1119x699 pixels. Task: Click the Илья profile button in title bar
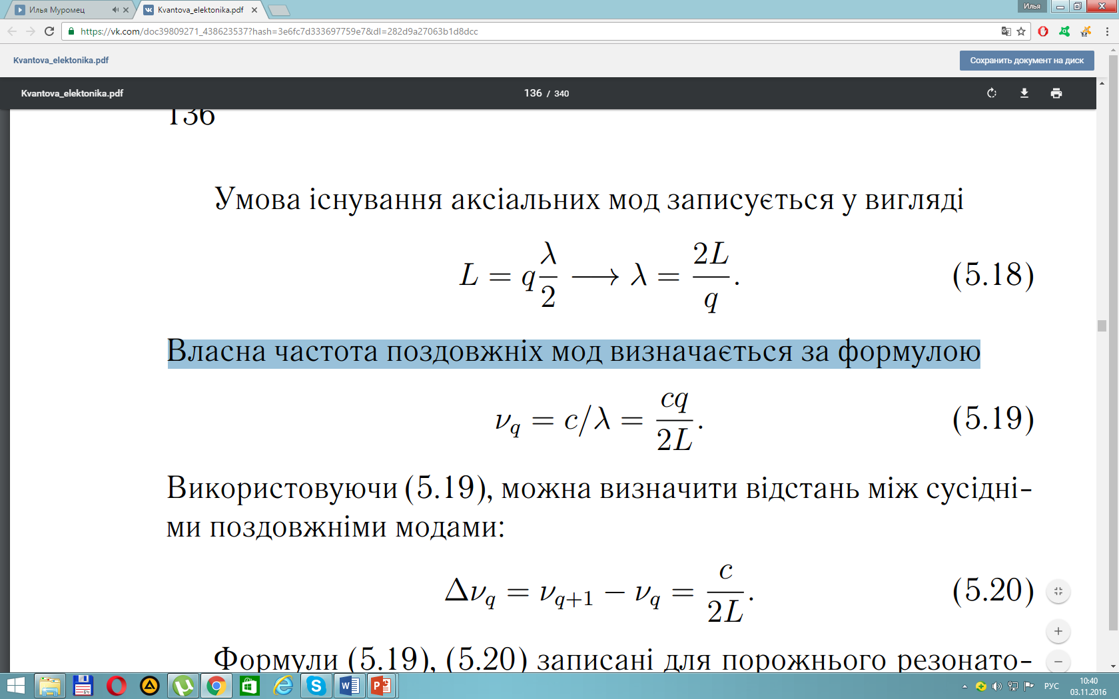[1032, 6]
